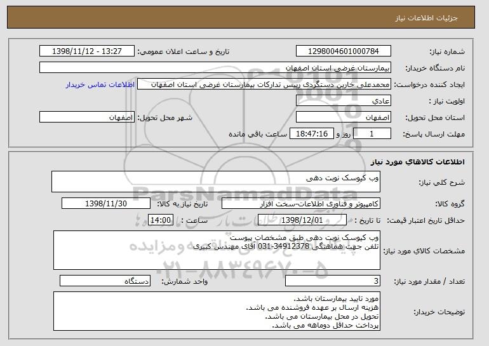Click the label توضیحات خریدار
Screen dimensions: 489x346
pyautogui.click(x=439, y=312)
